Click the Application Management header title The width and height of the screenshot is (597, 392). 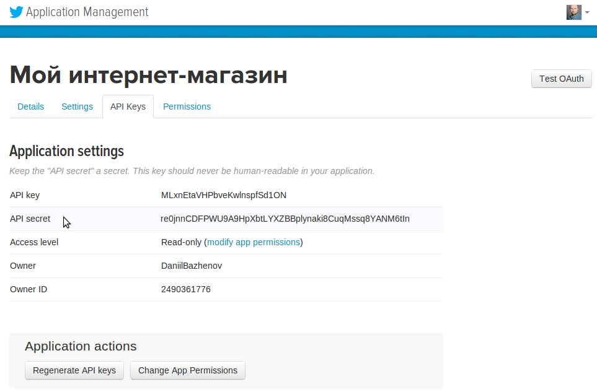click(x=87, y=12)
